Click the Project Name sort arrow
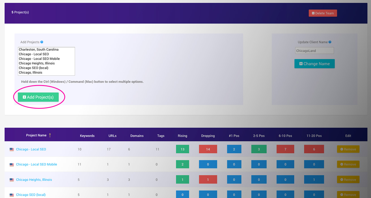Image resolution: width=371 pixels, height=198 pixels. pyautogui.click(x=50, y=135)
